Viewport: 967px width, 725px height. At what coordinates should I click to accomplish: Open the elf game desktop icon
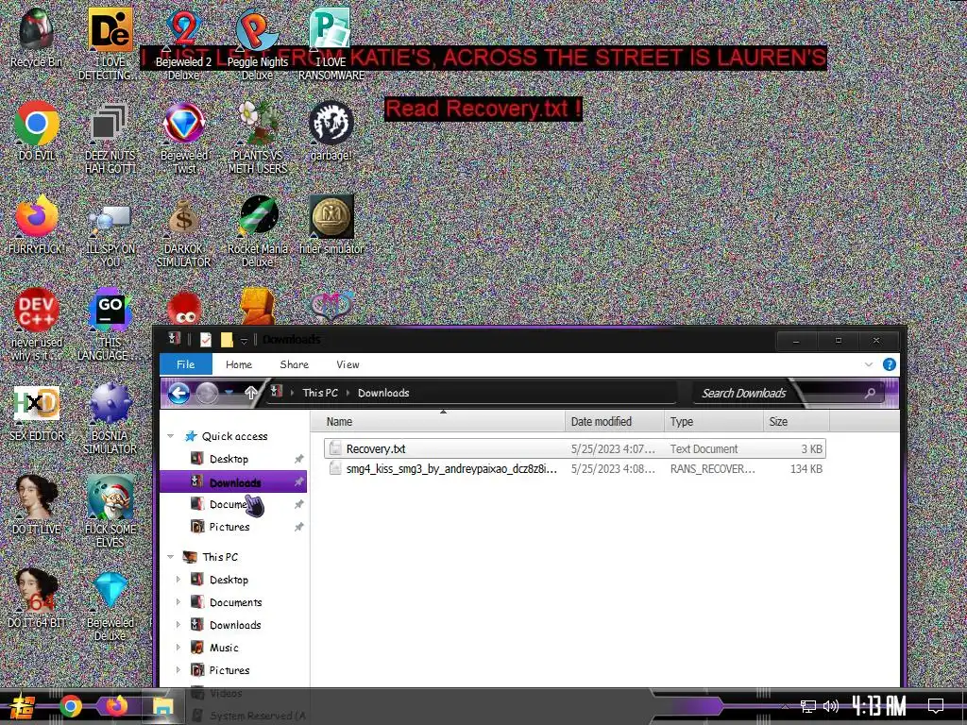(x=110, y=511)
